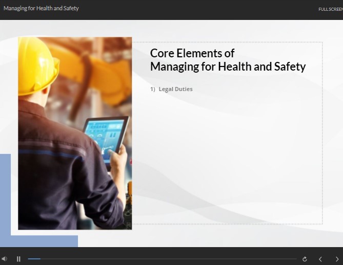Screen dimensions: 343x265
Task: Pause the slide playback
Action: click(x=18, y=259)
